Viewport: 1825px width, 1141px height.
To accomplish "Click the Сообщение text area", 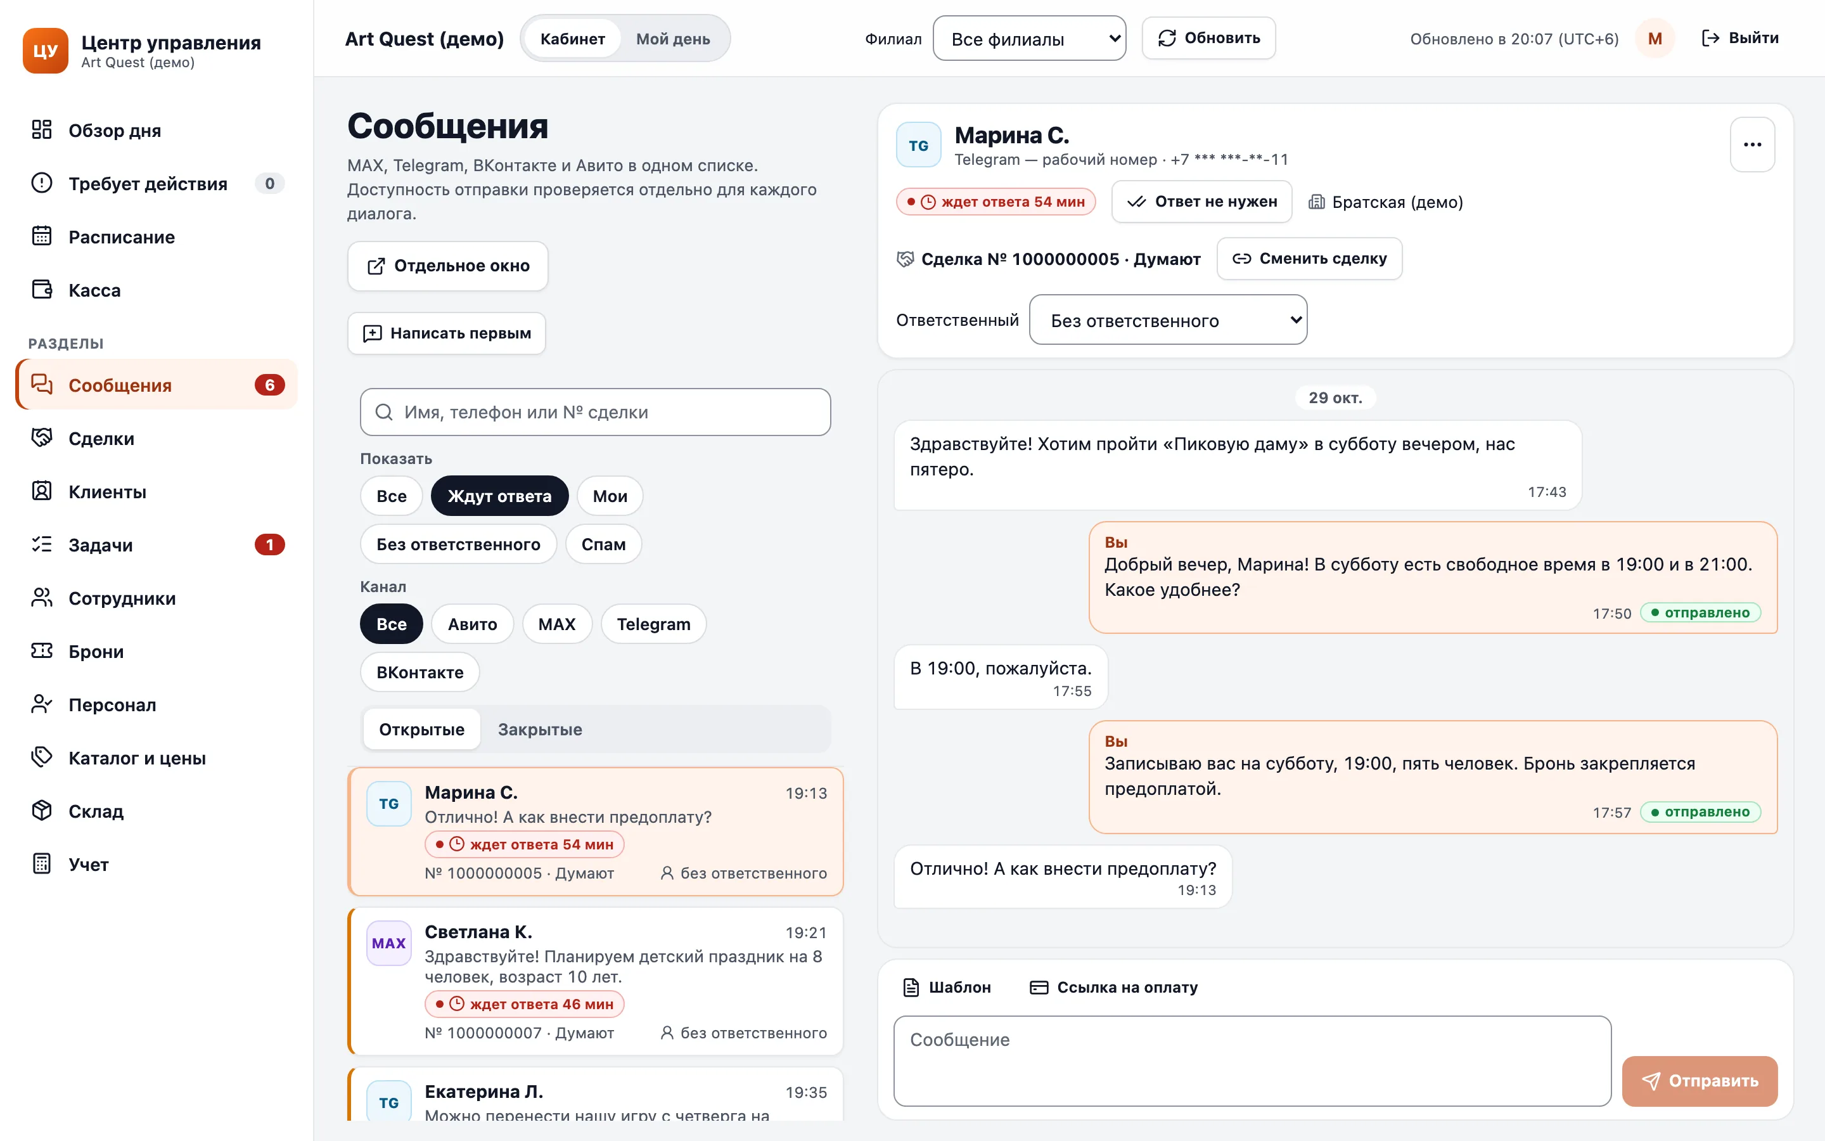I will click(x=1252, y=1060).
